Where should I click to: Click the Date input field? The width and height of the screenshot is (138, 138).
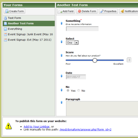point(76,77)
